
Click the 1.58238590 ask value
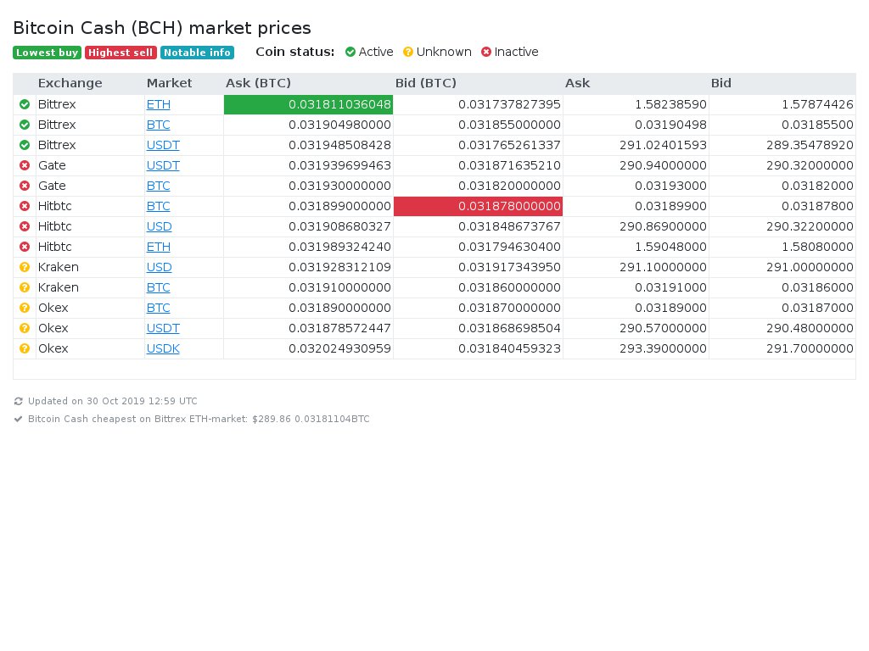pos(670,104)
